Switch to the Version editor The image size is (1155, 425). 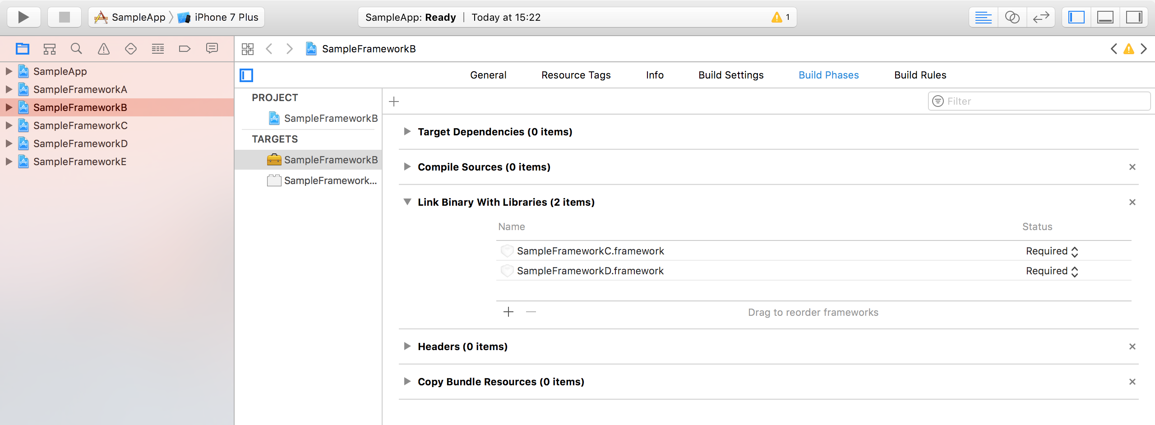[1041, 17]
